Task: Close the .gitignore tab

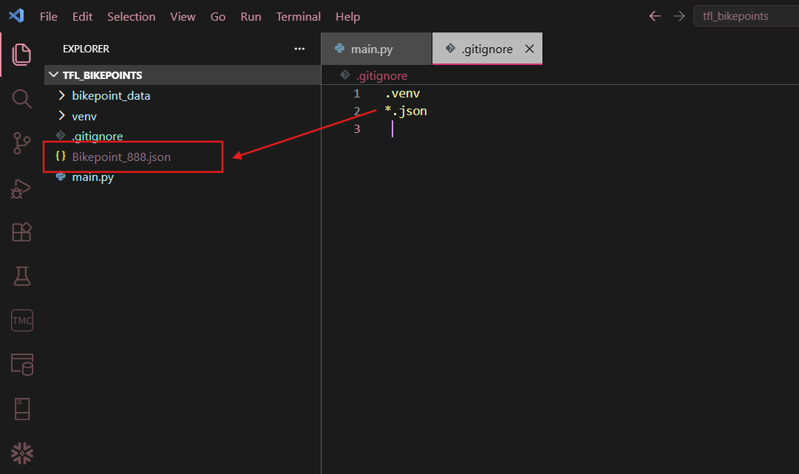Action: click(x=529, y=49)
